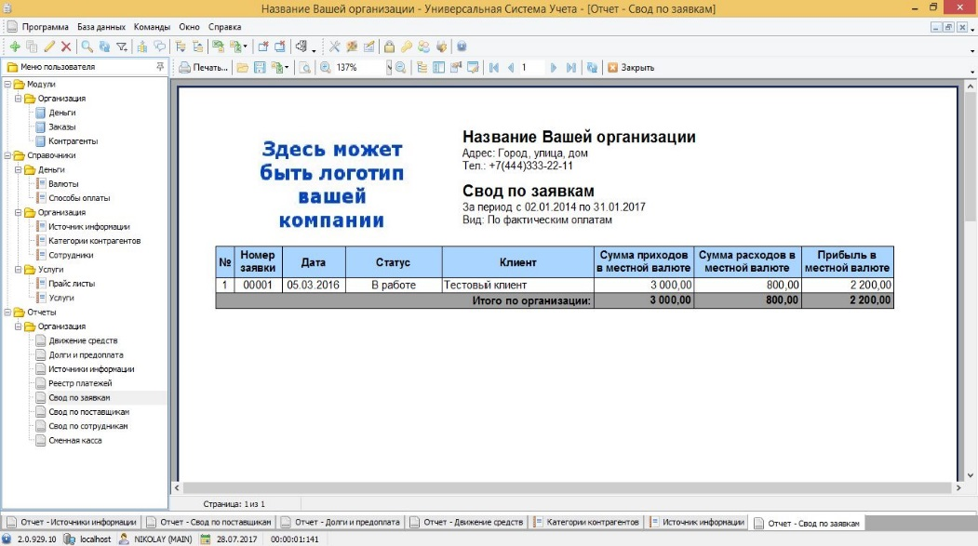Collapse the Организация node under Модули
Screen dimensions: 978x546
(18, 98)
